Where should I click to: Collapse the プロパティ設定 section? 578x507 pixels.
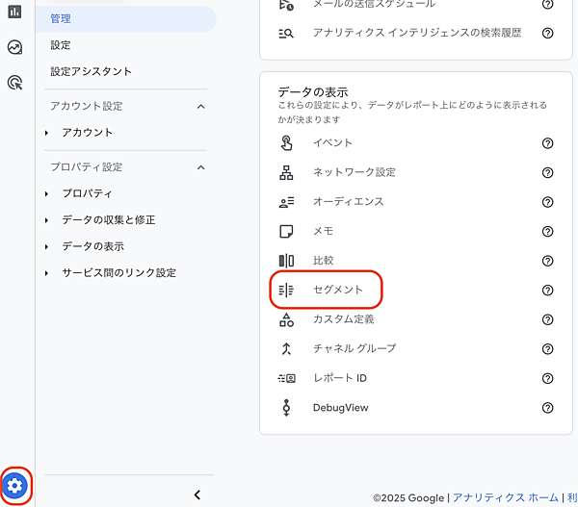tap(200, 167)
